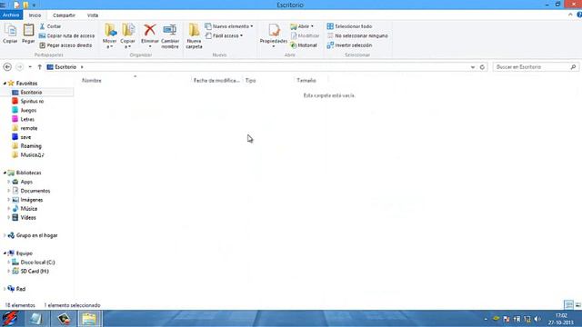Open the remote favorite folder

coord(29,128)
